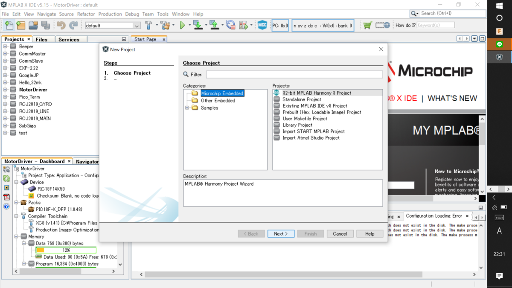The image size is (512, 288).
Task: Open the project configuration default dropdown
Action: point(113,26)
